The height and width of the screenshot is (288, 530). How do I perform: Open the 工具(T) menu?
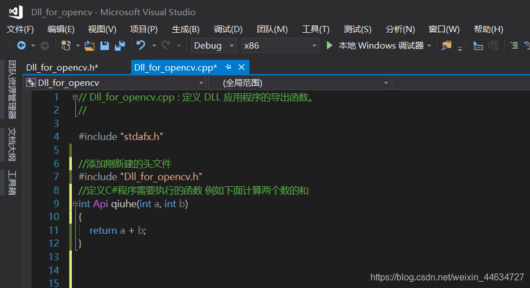click(316, 29)
